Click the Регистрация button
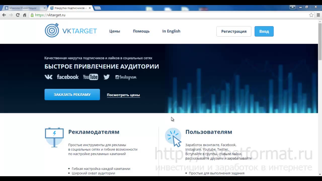The height and width of the screenshot is (181, 322). [234, 31]
